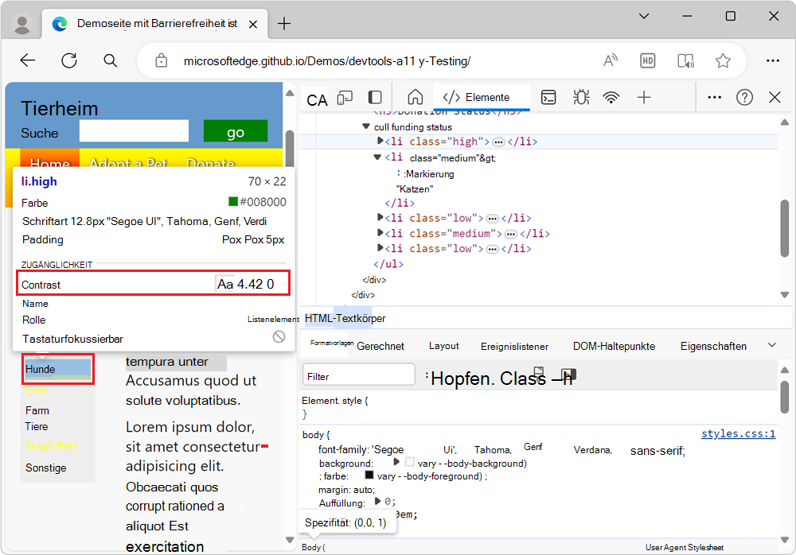Open the DevTools Welcome home icon
The width and height of the screenshot is (796, 555).
(x=416, y=97)
